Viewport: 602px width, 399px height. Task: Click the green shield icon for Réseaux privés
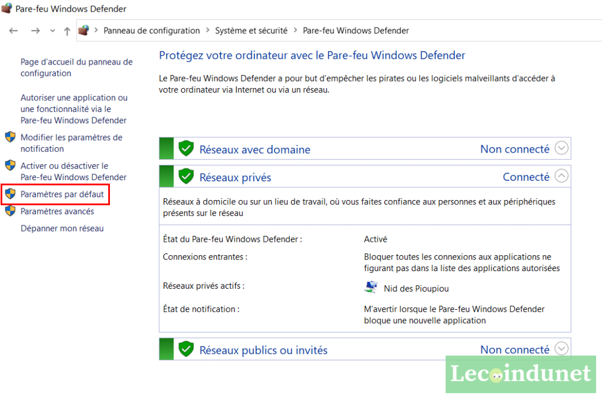pyautogui.click(x=186, y=176)
